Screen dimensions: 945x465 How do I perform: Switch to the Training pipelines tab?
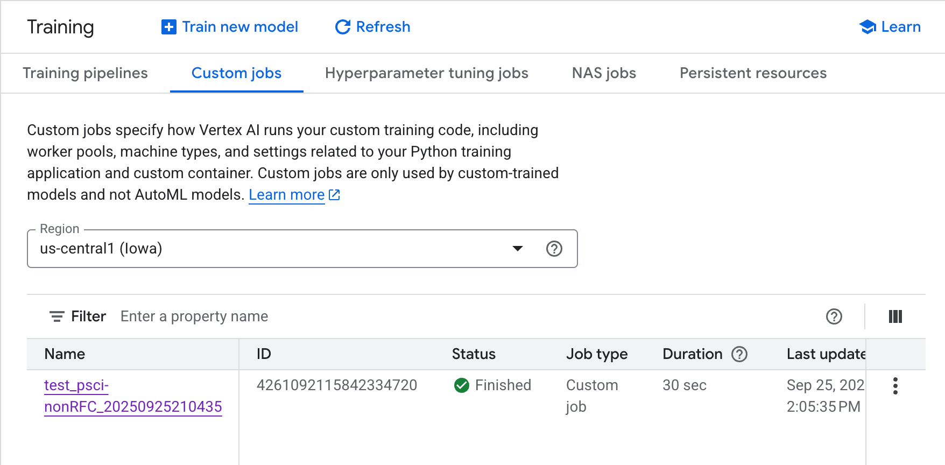point(85,73)
